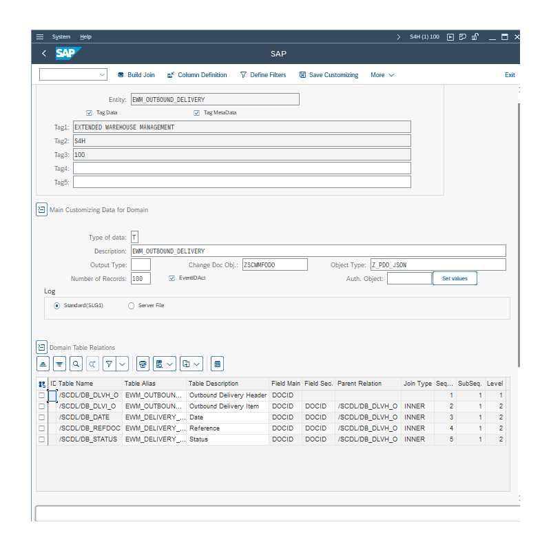Open the empty combo box below the back arrow

tap(73, 74)
